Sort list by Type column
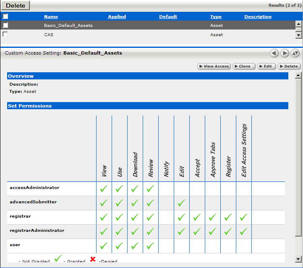 click(216, 17)
